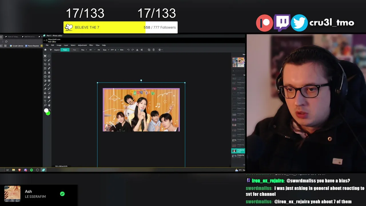Viewport: 366px width, 206px height.
Task: Open the Select menu
Action: pyautogui.click(x=73, y=45)
